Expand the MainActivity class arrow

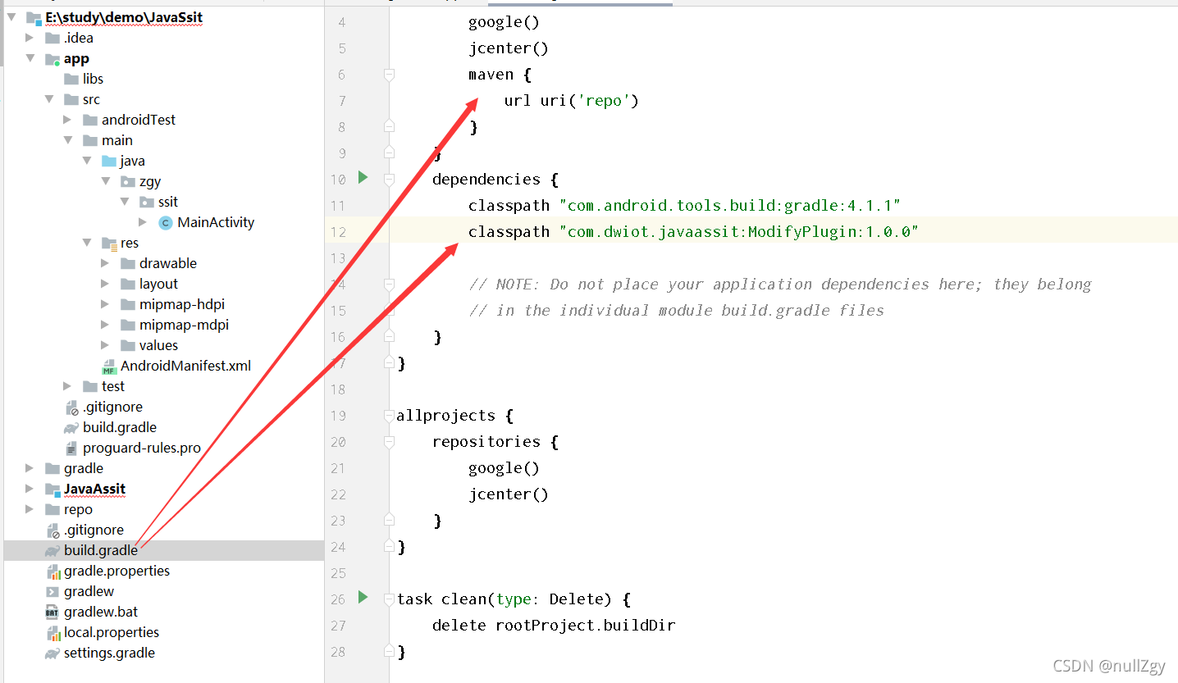(143, 222)
